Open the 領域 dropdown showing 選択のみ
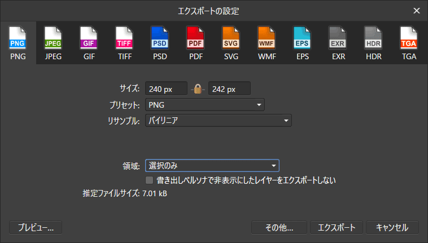Screen dimensions: 428x243 [x=212, y=166]
